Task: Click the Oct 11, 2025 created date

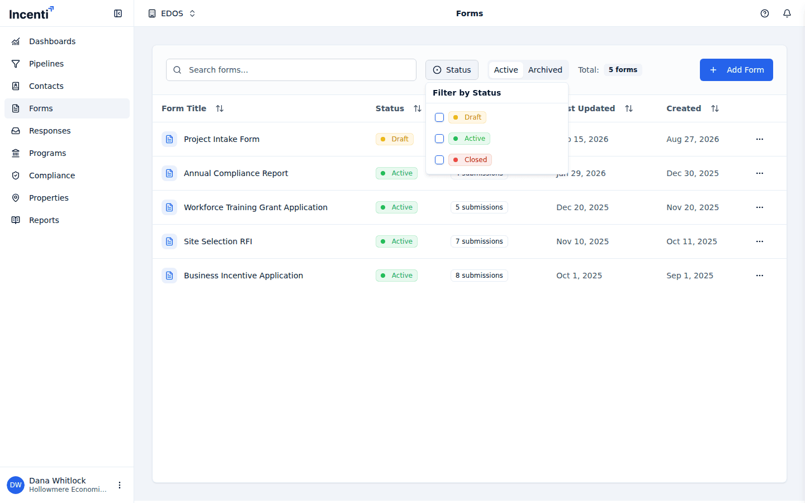Action: click(x=692, y=241)
